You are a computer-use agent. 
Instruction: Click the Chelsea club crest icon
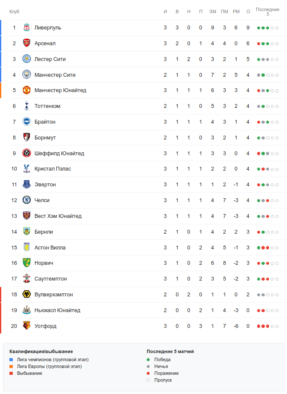(x=27, y=200)
